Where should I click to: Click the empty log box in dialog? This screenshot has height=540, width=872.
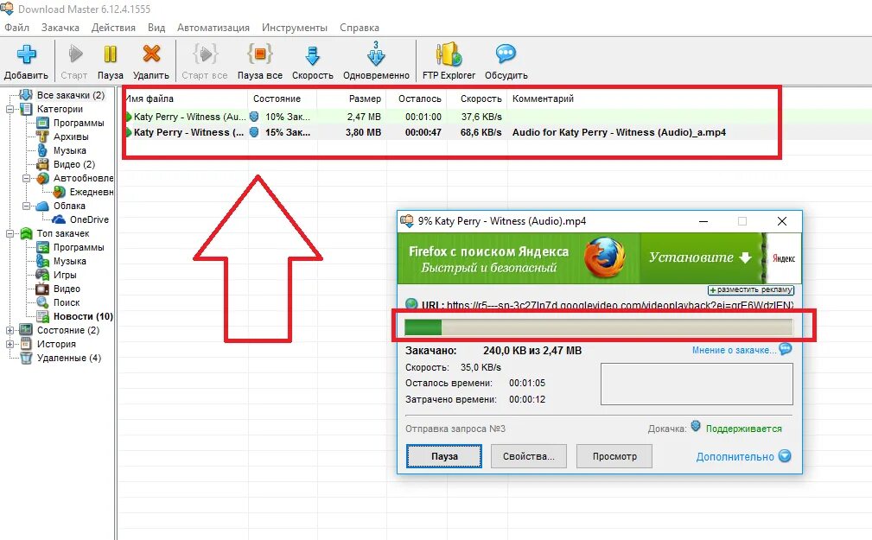click(x=697, y=384)
